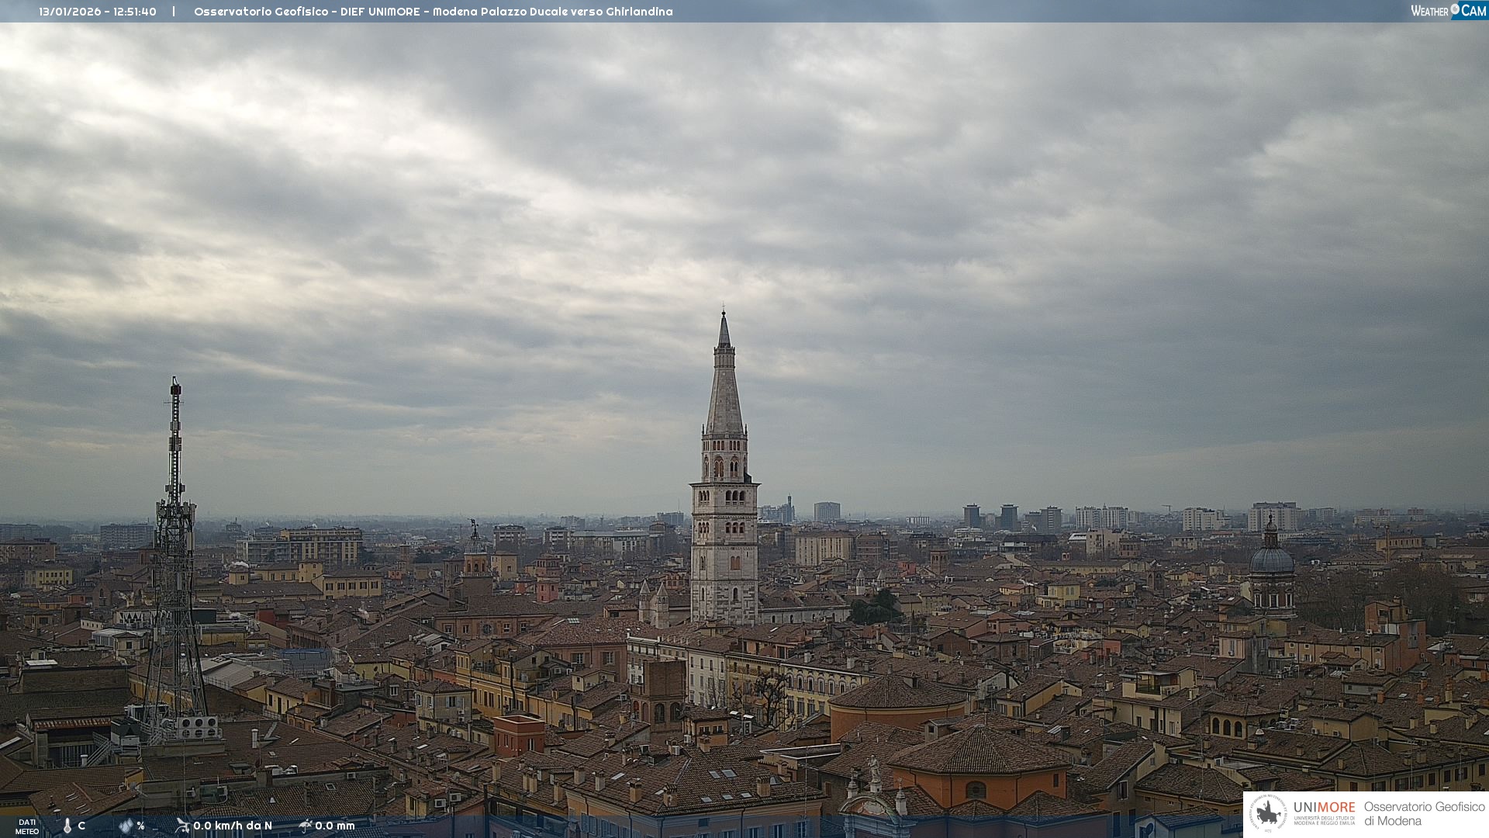Click the grey church dome on right
1489x838 pixels.
coord(1272,559)
